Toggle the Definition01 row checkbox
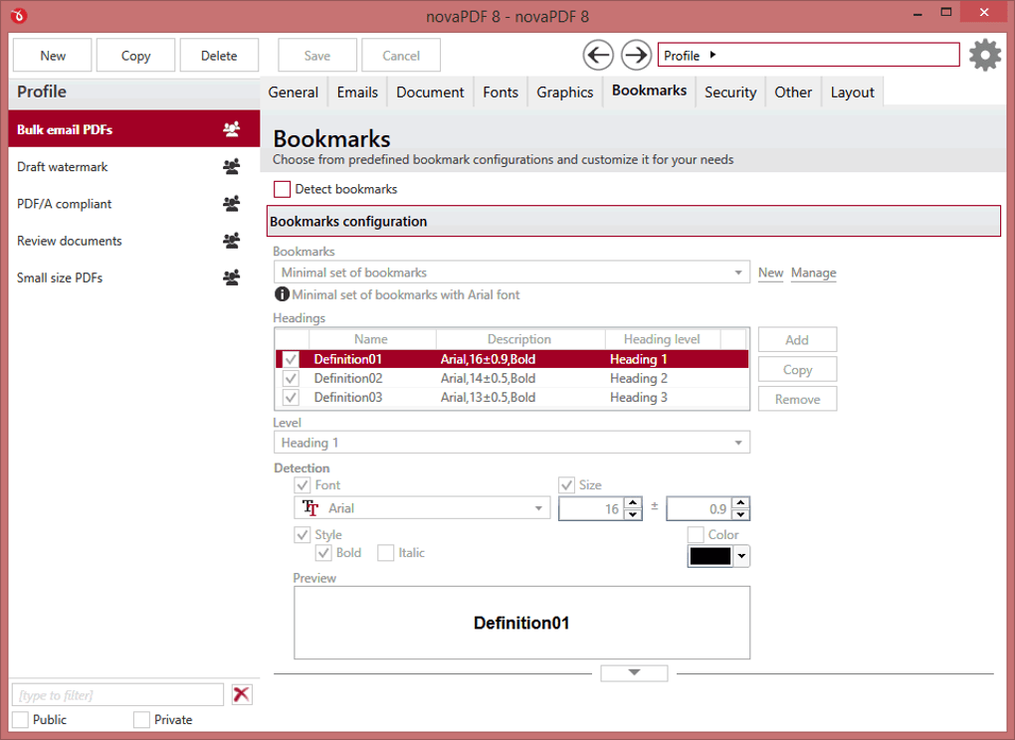 [x=292, y=359]
